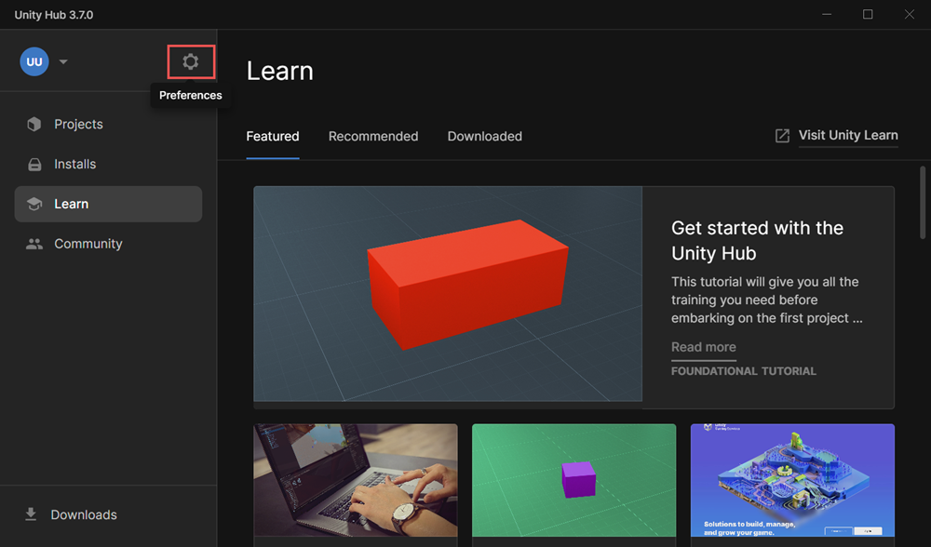
Task: Click the Projects cube icon
Action: click(34, 124)
